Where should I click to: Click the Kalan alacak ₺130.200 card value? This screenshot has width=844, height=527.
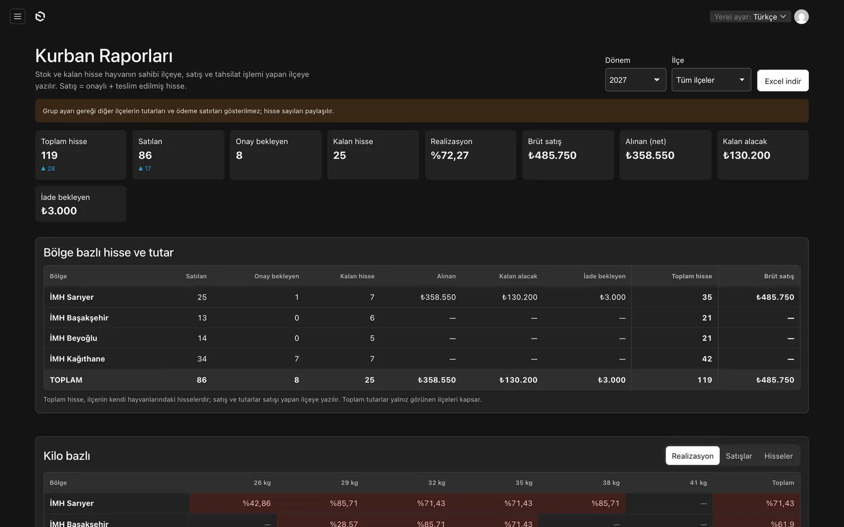point(746,155)
